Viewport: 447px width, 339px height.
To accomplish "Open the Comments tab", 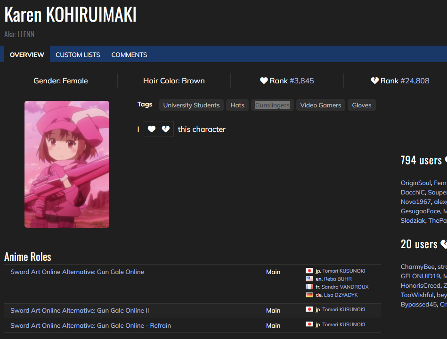I will (129, 55).
